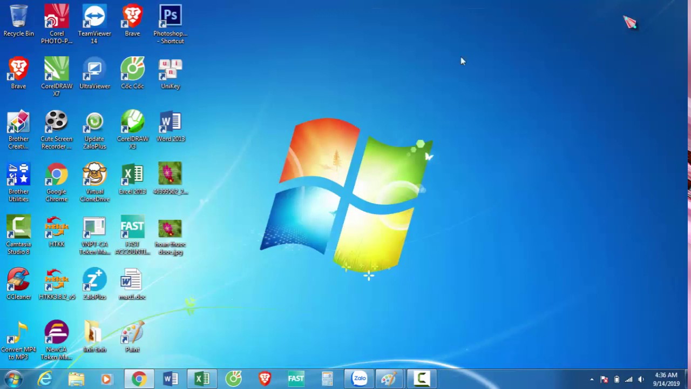
Task: Launch Internet Explorer from the taskbar
Action: point(45,379)
